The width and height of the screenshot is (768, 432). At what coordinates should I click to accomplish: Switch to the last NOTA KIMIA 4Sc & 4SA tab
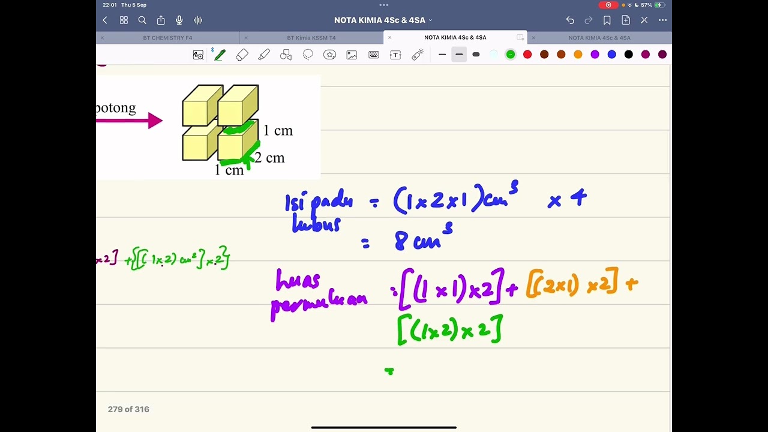[x=599, y=38]
